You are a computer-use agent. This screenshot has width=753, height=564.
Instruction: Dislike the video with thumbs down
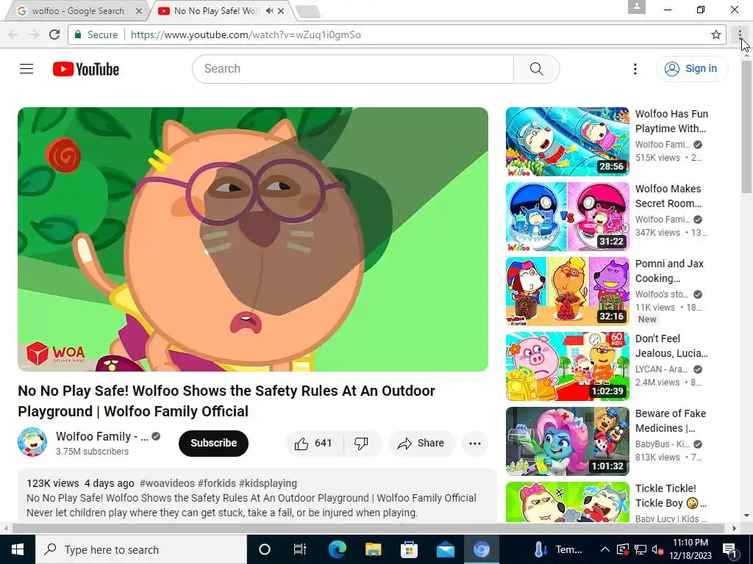pos(361,443)
